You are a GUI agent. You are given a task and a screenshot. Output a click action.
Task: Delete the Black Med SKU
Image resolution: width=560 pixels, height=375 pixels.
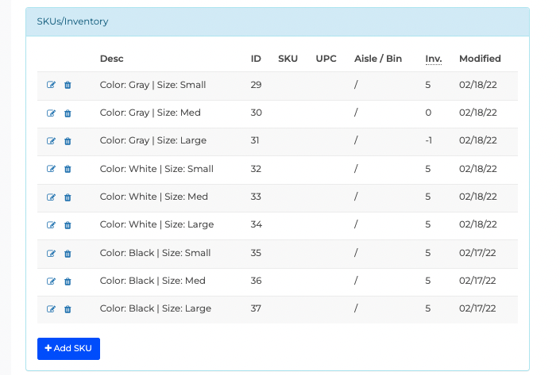coord(68,281)
